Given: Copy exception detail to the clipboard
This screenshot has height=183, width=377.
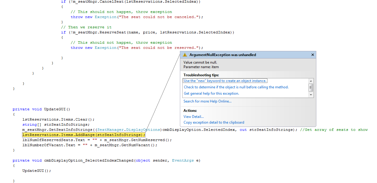Looking at the screenshot, I should click(x=214, y=122).
